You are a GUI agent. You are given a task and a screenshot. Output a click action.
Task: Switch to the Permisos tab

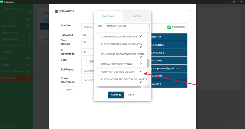108,16
